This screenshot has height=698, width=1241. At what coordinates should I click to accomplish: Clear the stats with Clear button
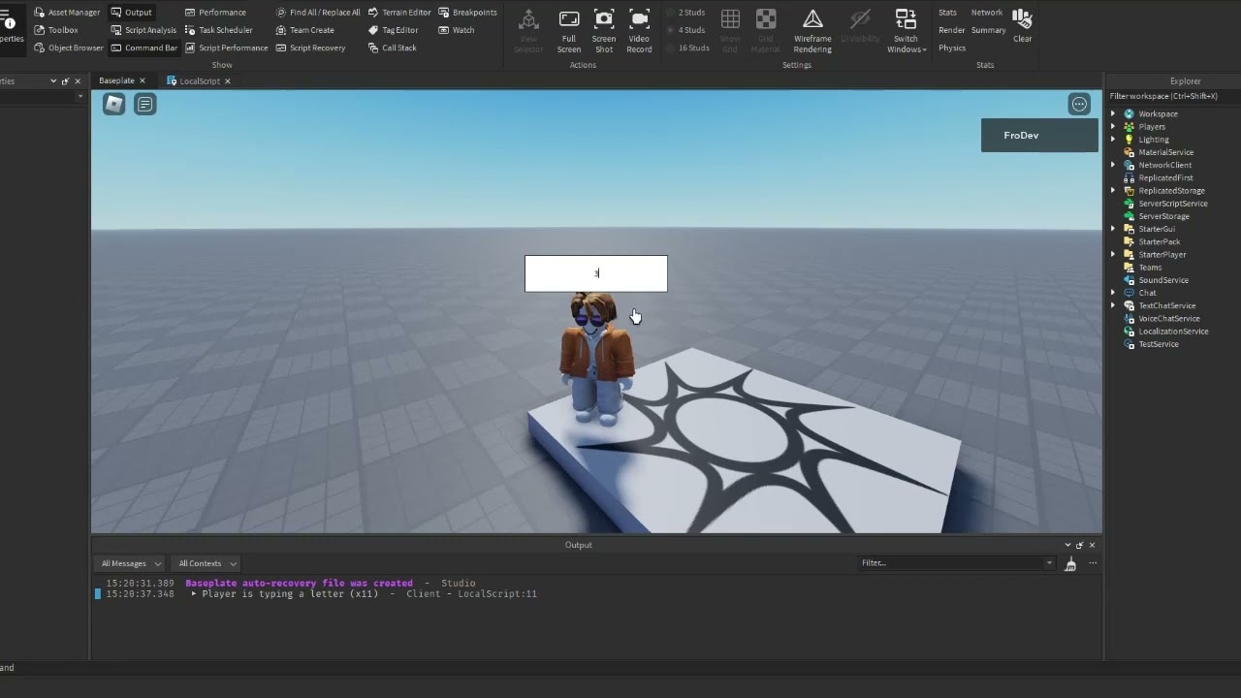point(1023,26)
